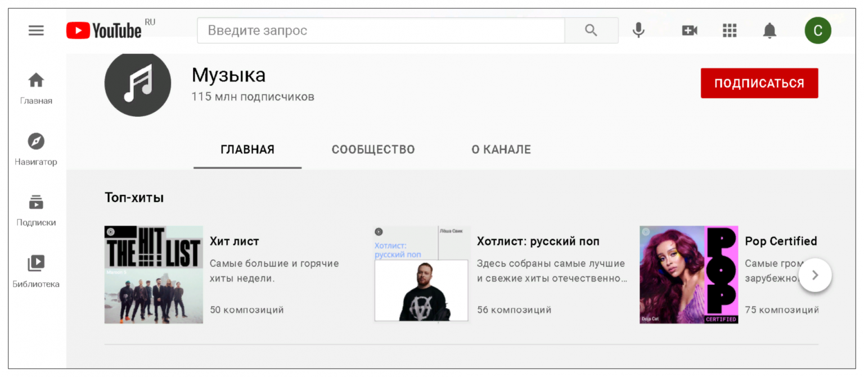
Task: Click the Введите запрос search field
Action: point(380,30)
